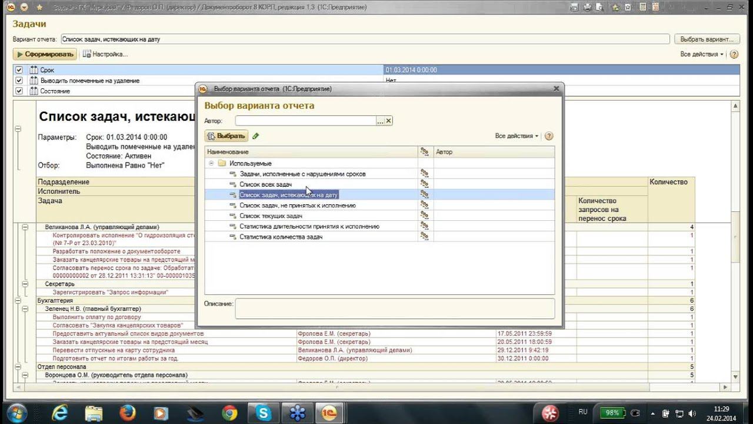Viewport: 753px width, 424px height.
Task: Collapse the Великанова Л.А. group in report
Action: pyautogui.click(x=25, y=227)
